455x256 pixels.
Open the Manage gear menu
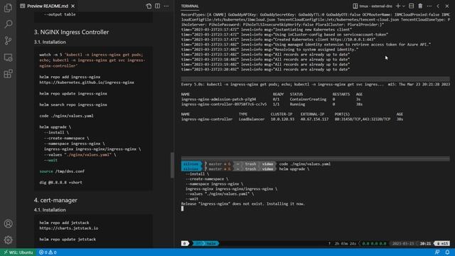tap(8, 240)
